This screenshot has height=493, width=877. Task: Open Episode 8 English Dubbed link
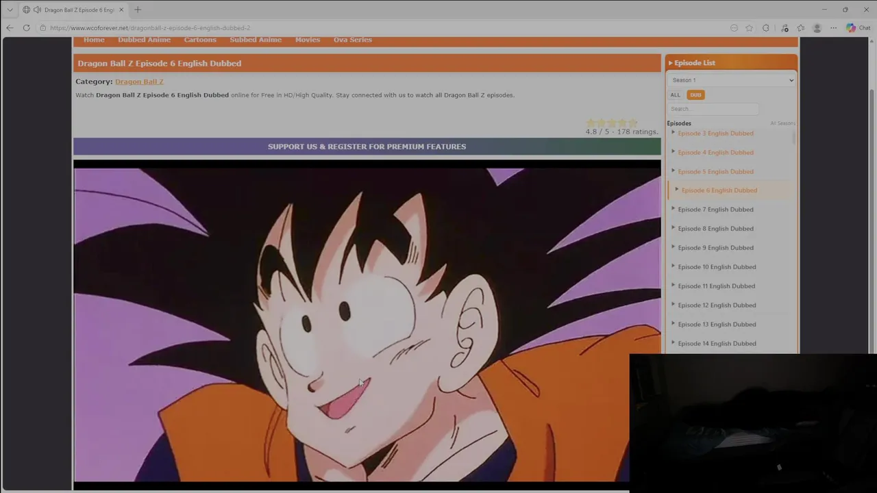click(715, 229)
